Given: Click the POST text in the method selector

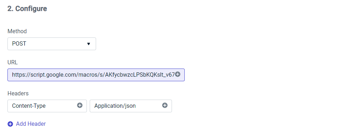Looking at the screenshot, I should 19,44.
